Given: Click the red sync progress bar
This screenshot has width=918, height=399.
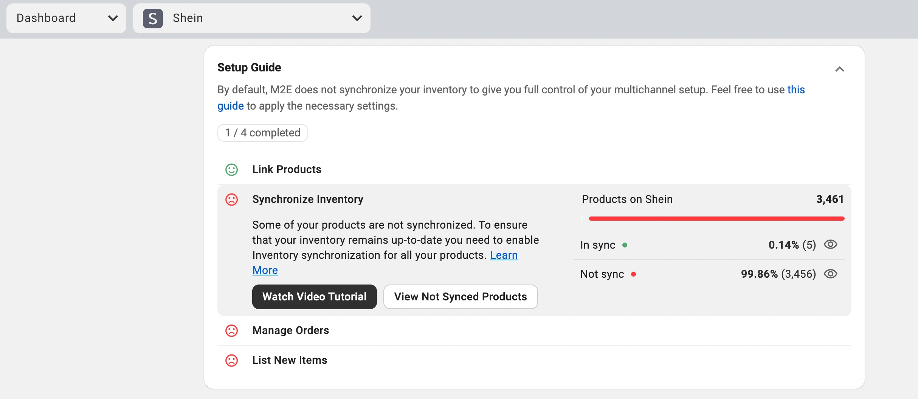Looking at the screenshot, I should point(716,218).
